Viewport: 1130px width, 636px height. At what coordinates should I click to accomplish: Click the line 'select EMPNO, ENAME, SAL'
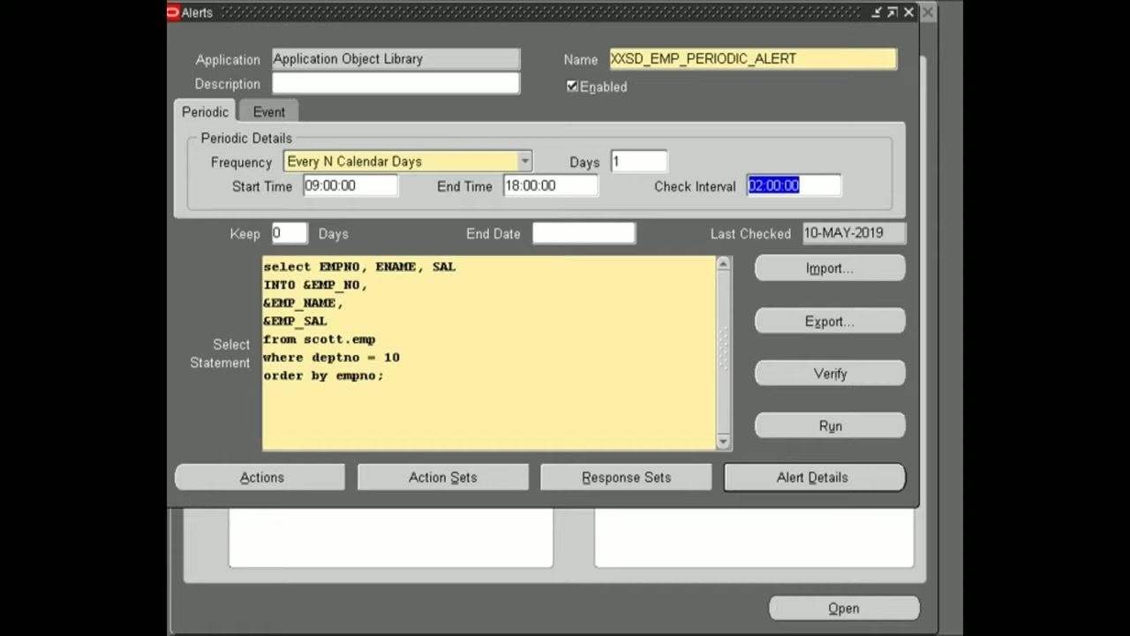pyautogui.click(x=359, y=267)
